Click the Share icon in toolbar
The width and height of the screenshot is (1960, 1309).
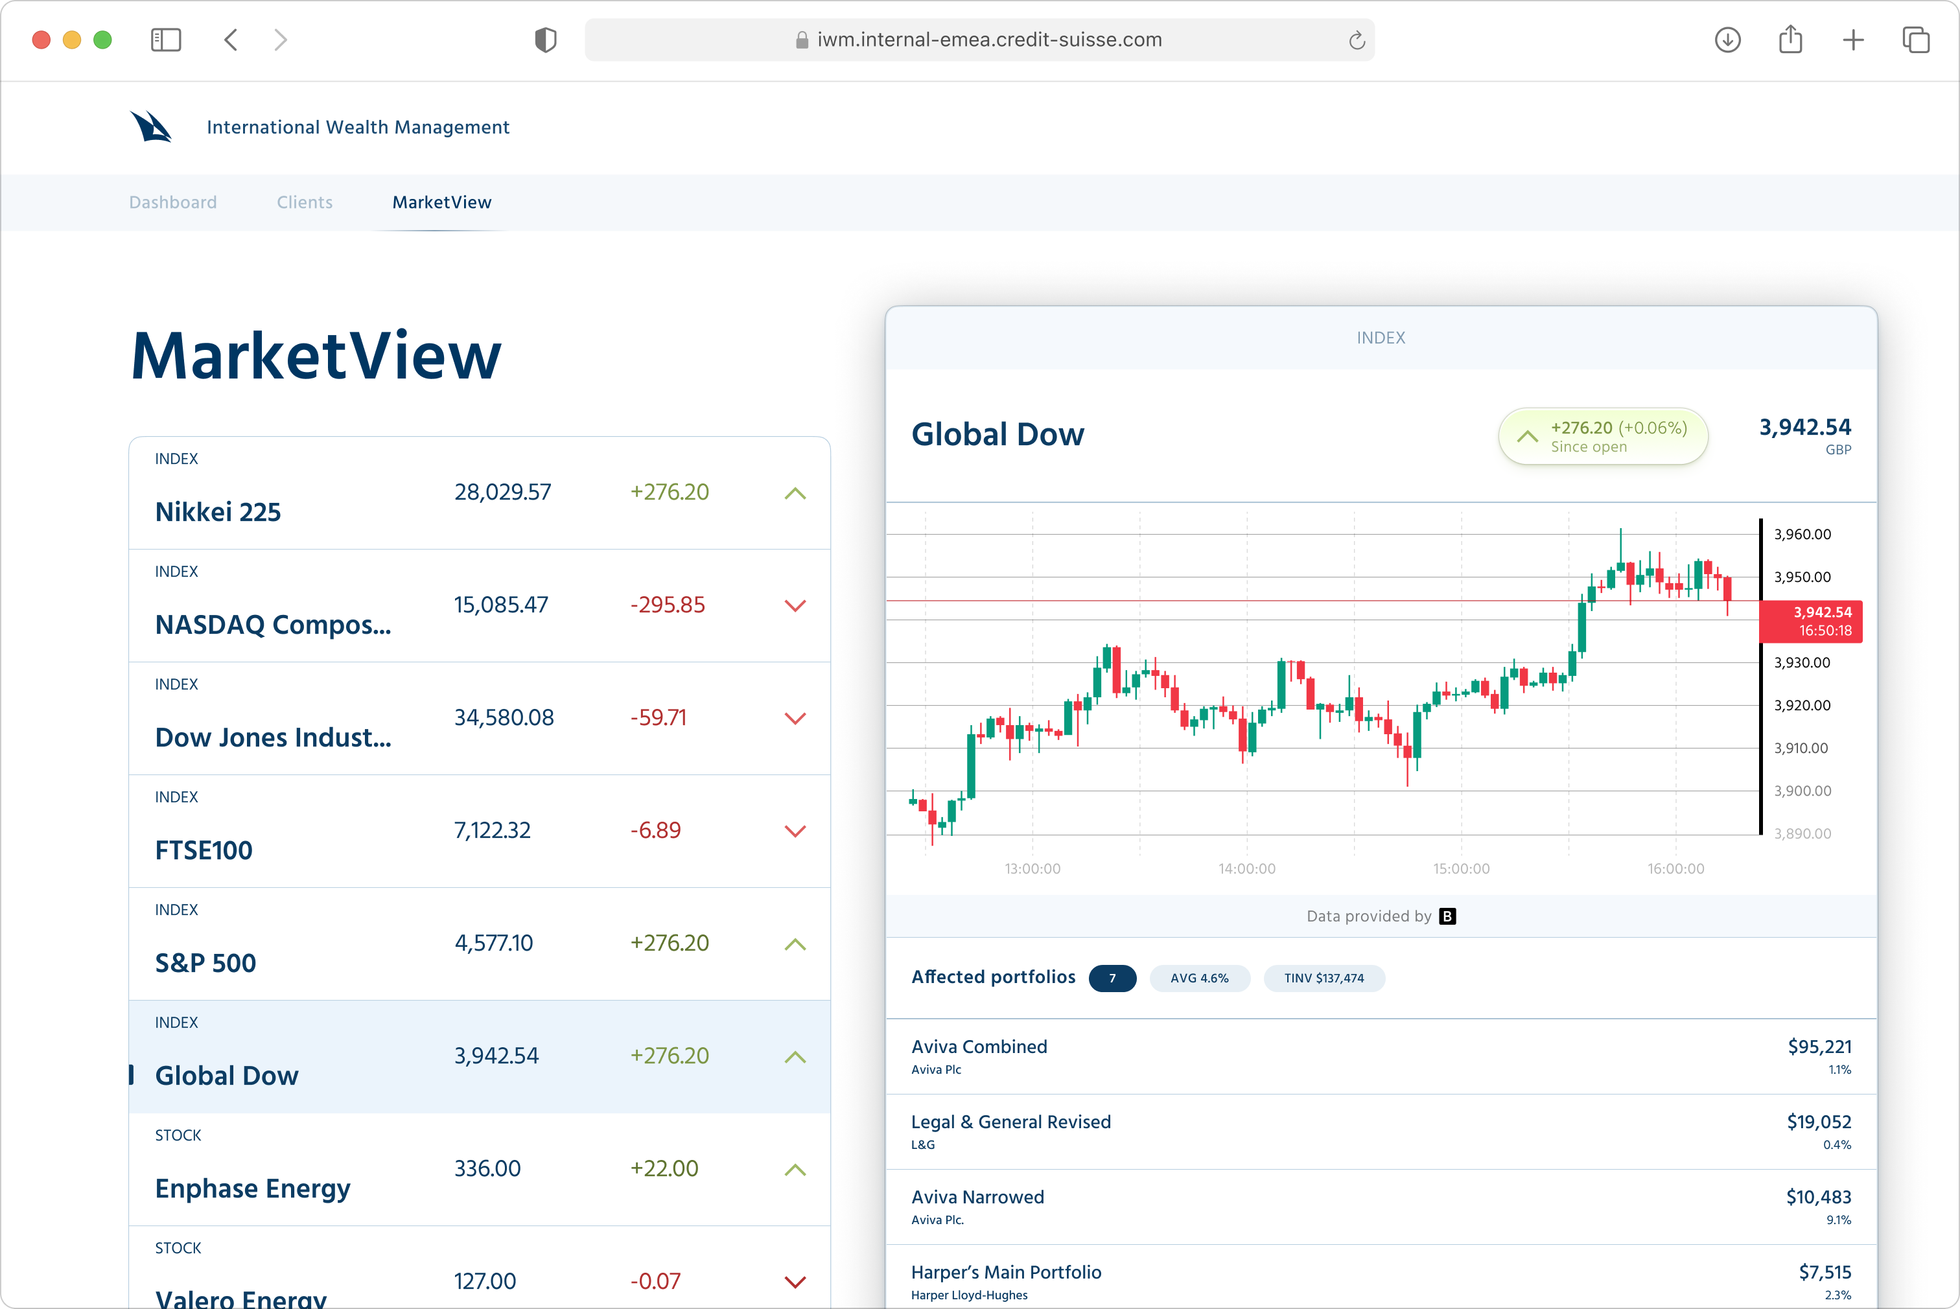1790,40
